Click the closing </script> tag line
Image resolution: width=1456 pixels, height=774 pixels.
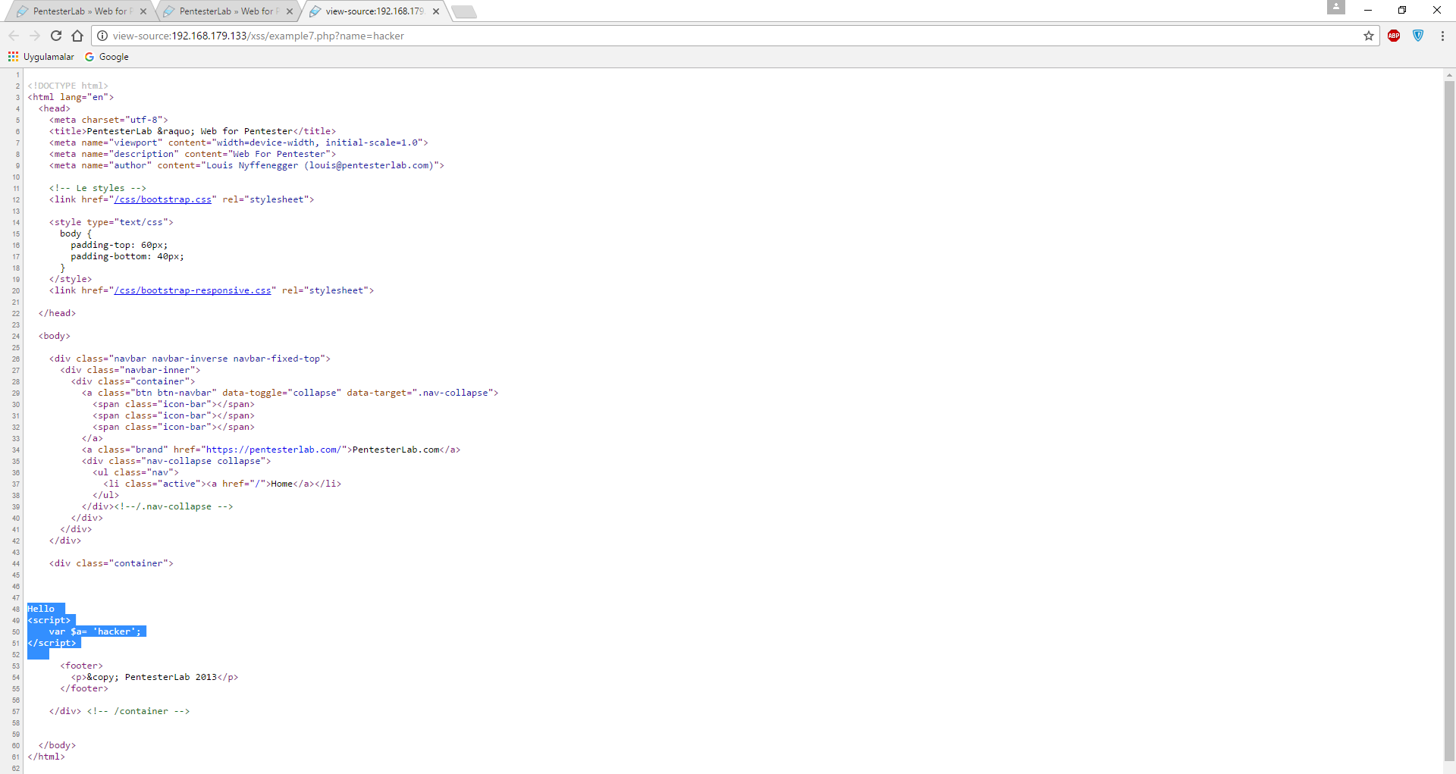click(52, 643)
